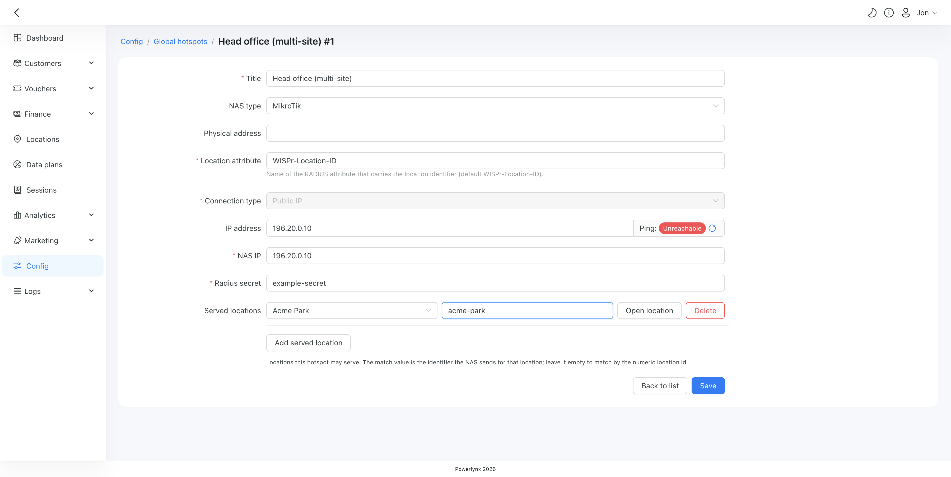Open the Marketing menu item
This screenshot has height=477, width=951.
tap(53, 240)
